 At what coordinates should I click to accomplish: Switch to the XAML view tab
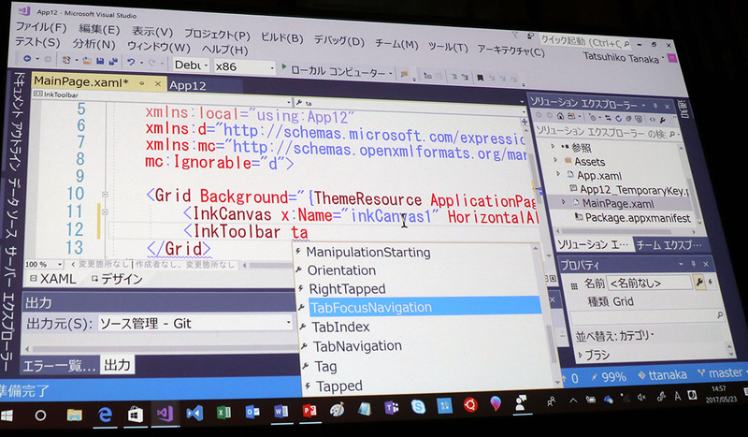click(x=53, y=279)
